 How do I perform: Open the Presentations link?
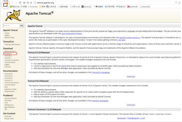click(10, 91)
